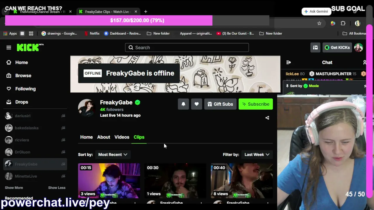Collapse the Chat panel with arrow icon
This screenshot has height=210, width=374.
coord(288,62)
